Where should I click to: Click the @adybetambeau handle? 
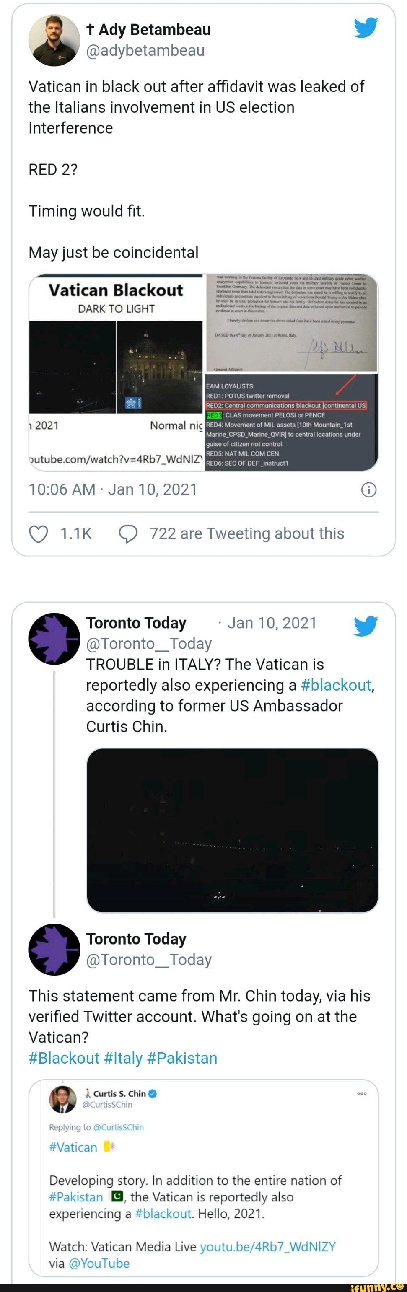point(145,51)
